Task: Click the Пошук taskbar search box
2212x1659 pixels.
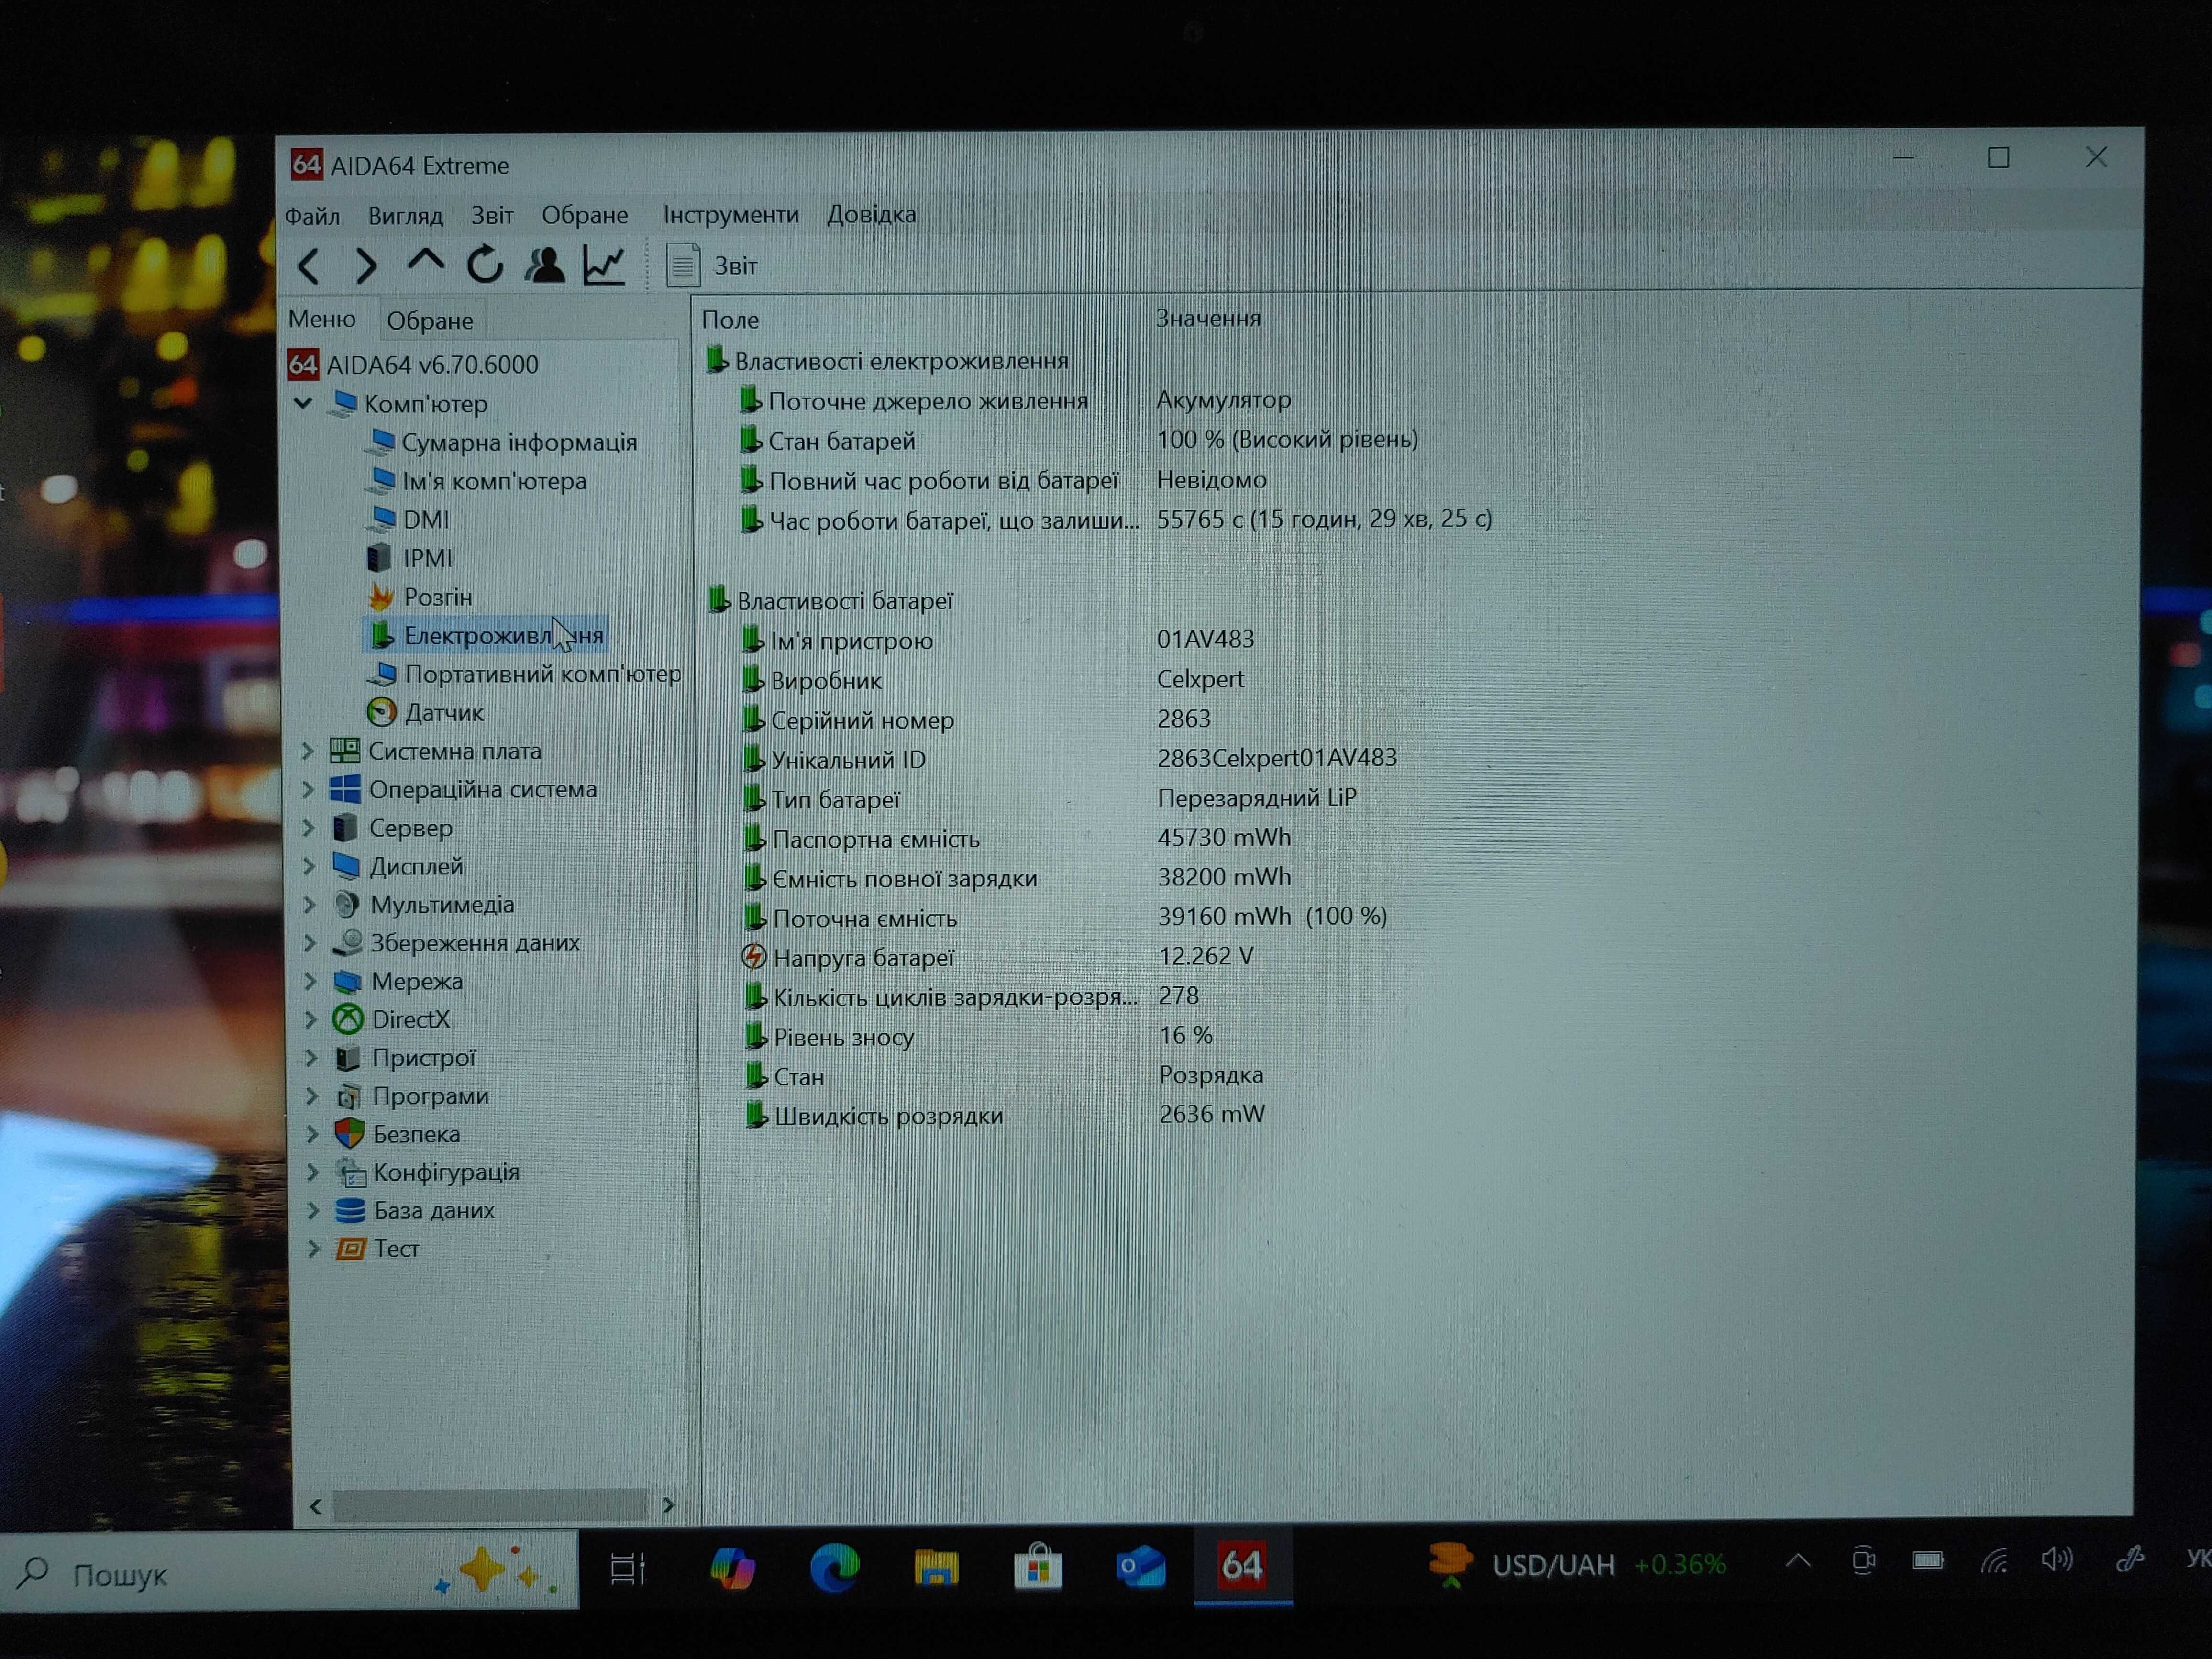Action: click(290, 1573)
